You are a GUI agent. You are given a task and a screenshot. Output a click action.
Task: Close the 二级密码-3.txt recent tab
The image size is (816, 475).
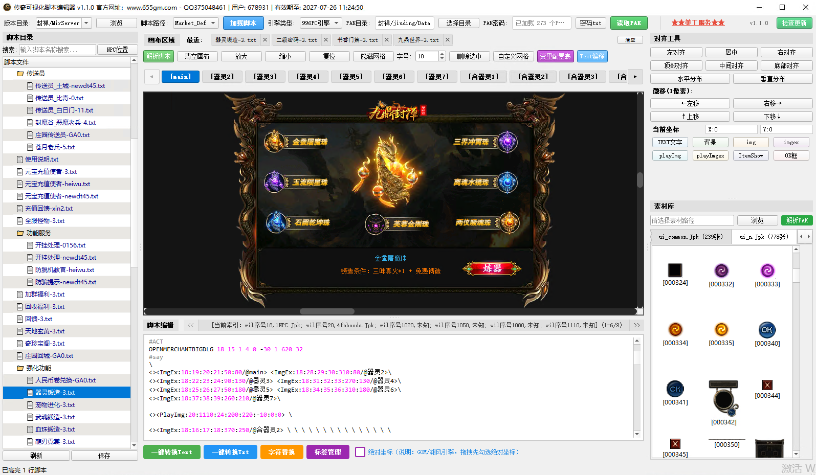tap(326, 39)
